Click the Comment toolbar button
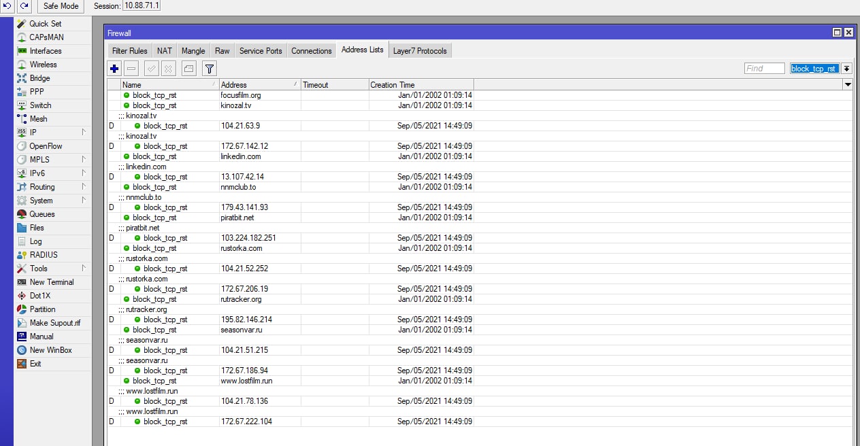The image size is (860, 446). click(x=188, y=69)
